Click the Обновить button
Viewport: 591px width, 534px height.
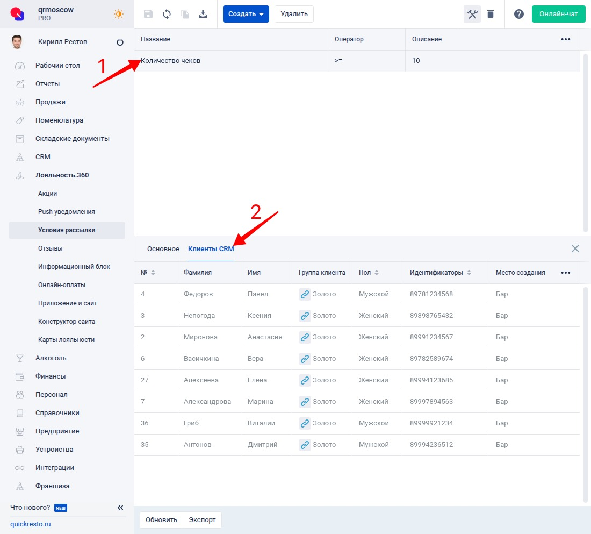pos(161,520)
